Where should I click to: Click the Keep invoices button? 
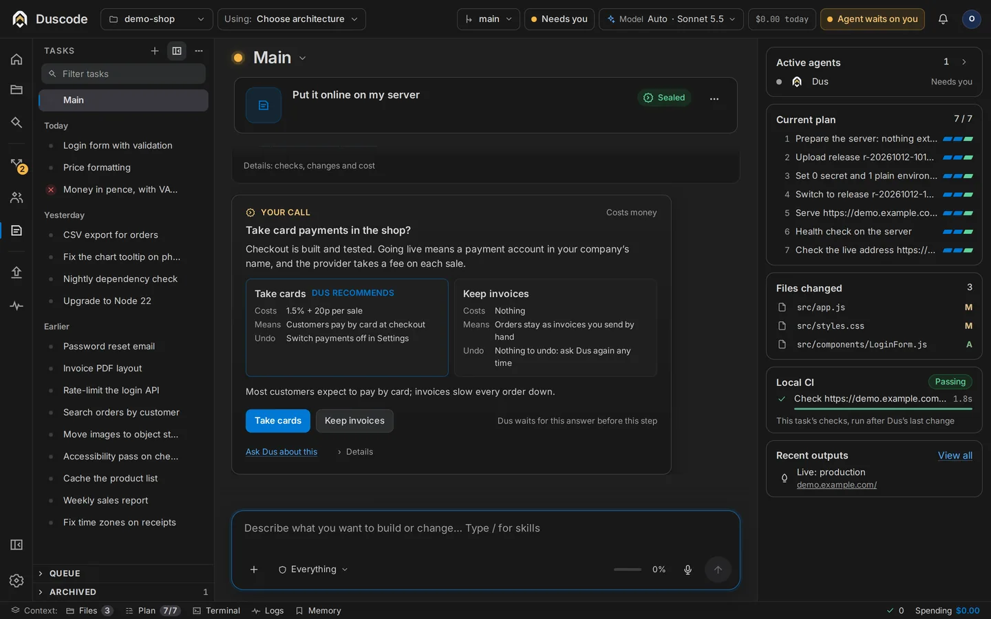(x=354, y=421)
